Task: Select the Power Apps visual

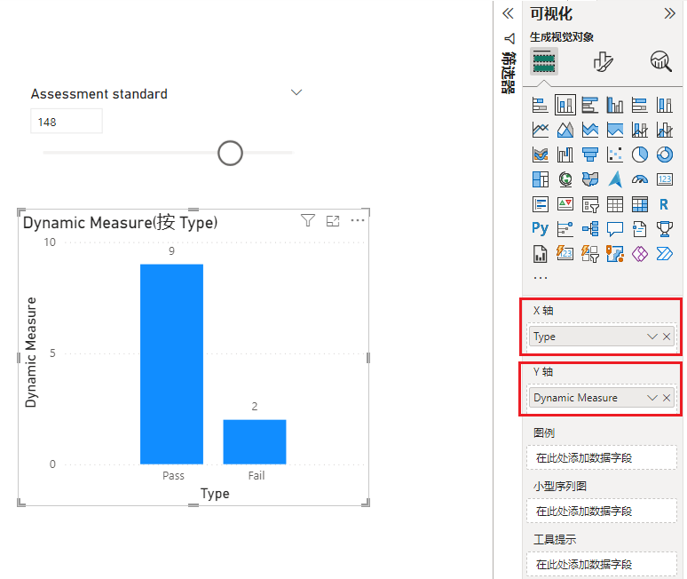Action: point(640,254)
